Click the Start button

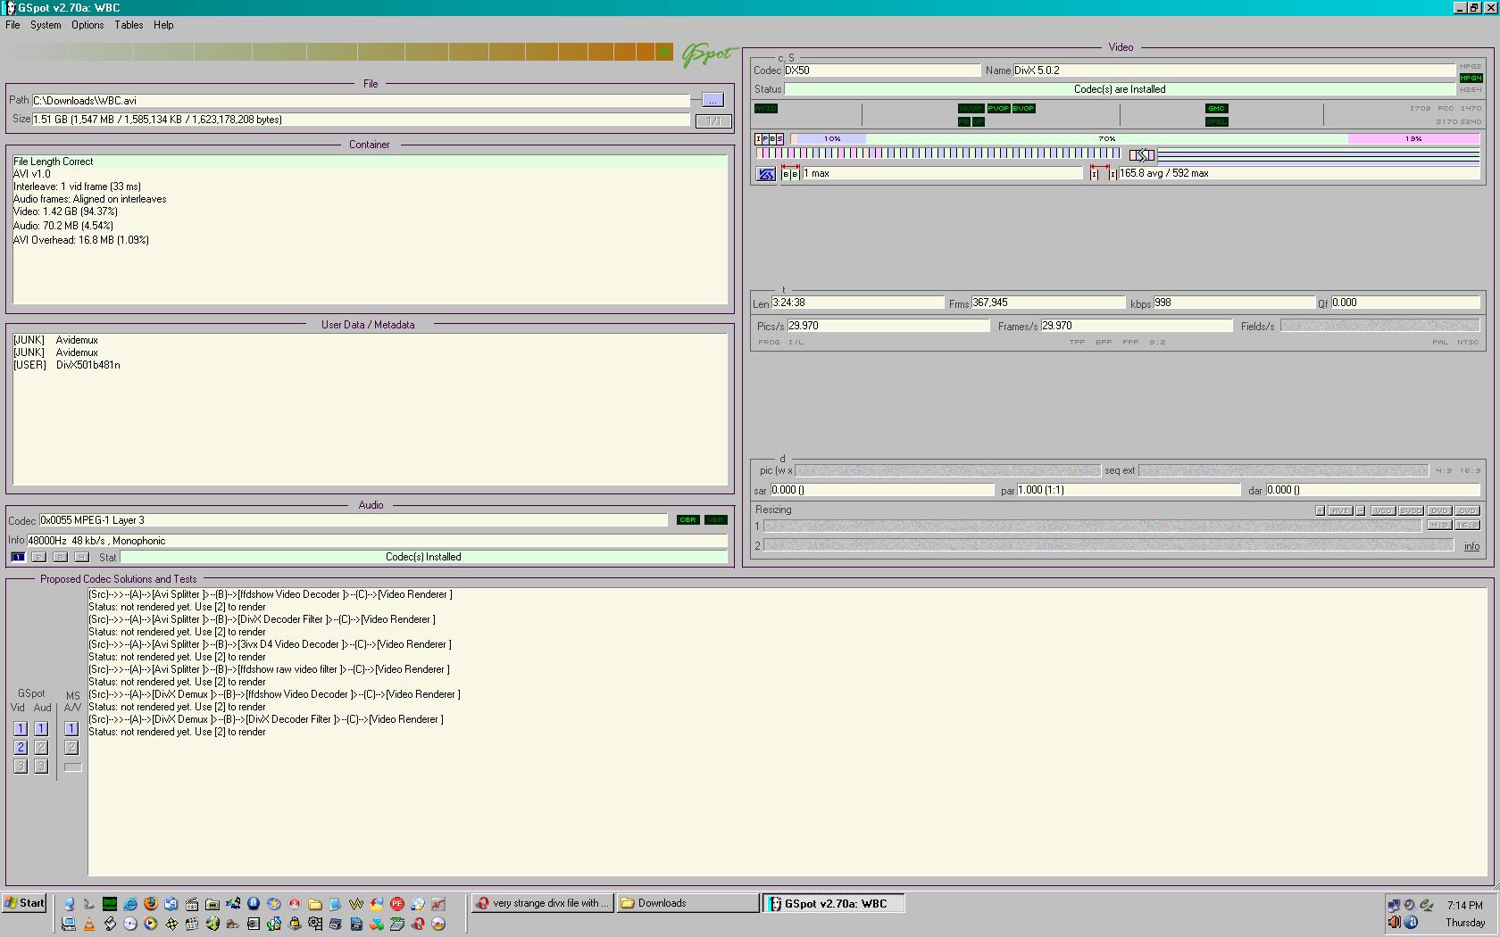tap(24, 903)
